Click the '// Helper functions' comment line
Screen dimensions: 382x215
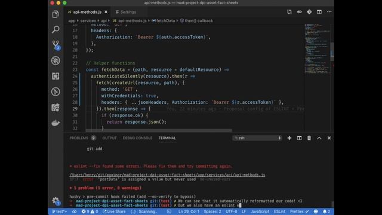(110, 63)
